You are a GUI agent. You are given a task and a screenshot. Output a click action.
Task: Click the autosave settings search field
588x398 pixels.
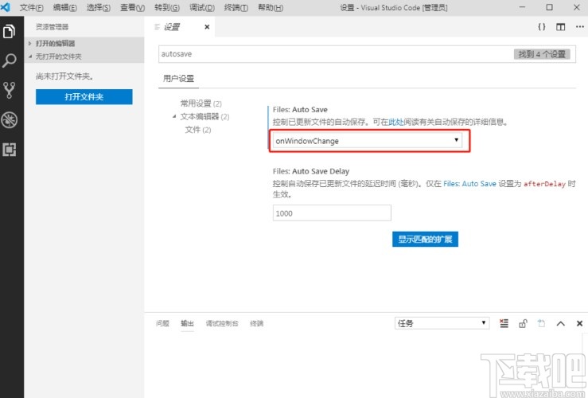point(336,54)
